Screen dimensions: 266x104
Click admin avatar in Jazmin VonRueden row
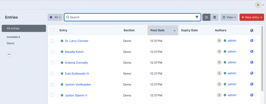pyautogui.click(x=219, y=84)
